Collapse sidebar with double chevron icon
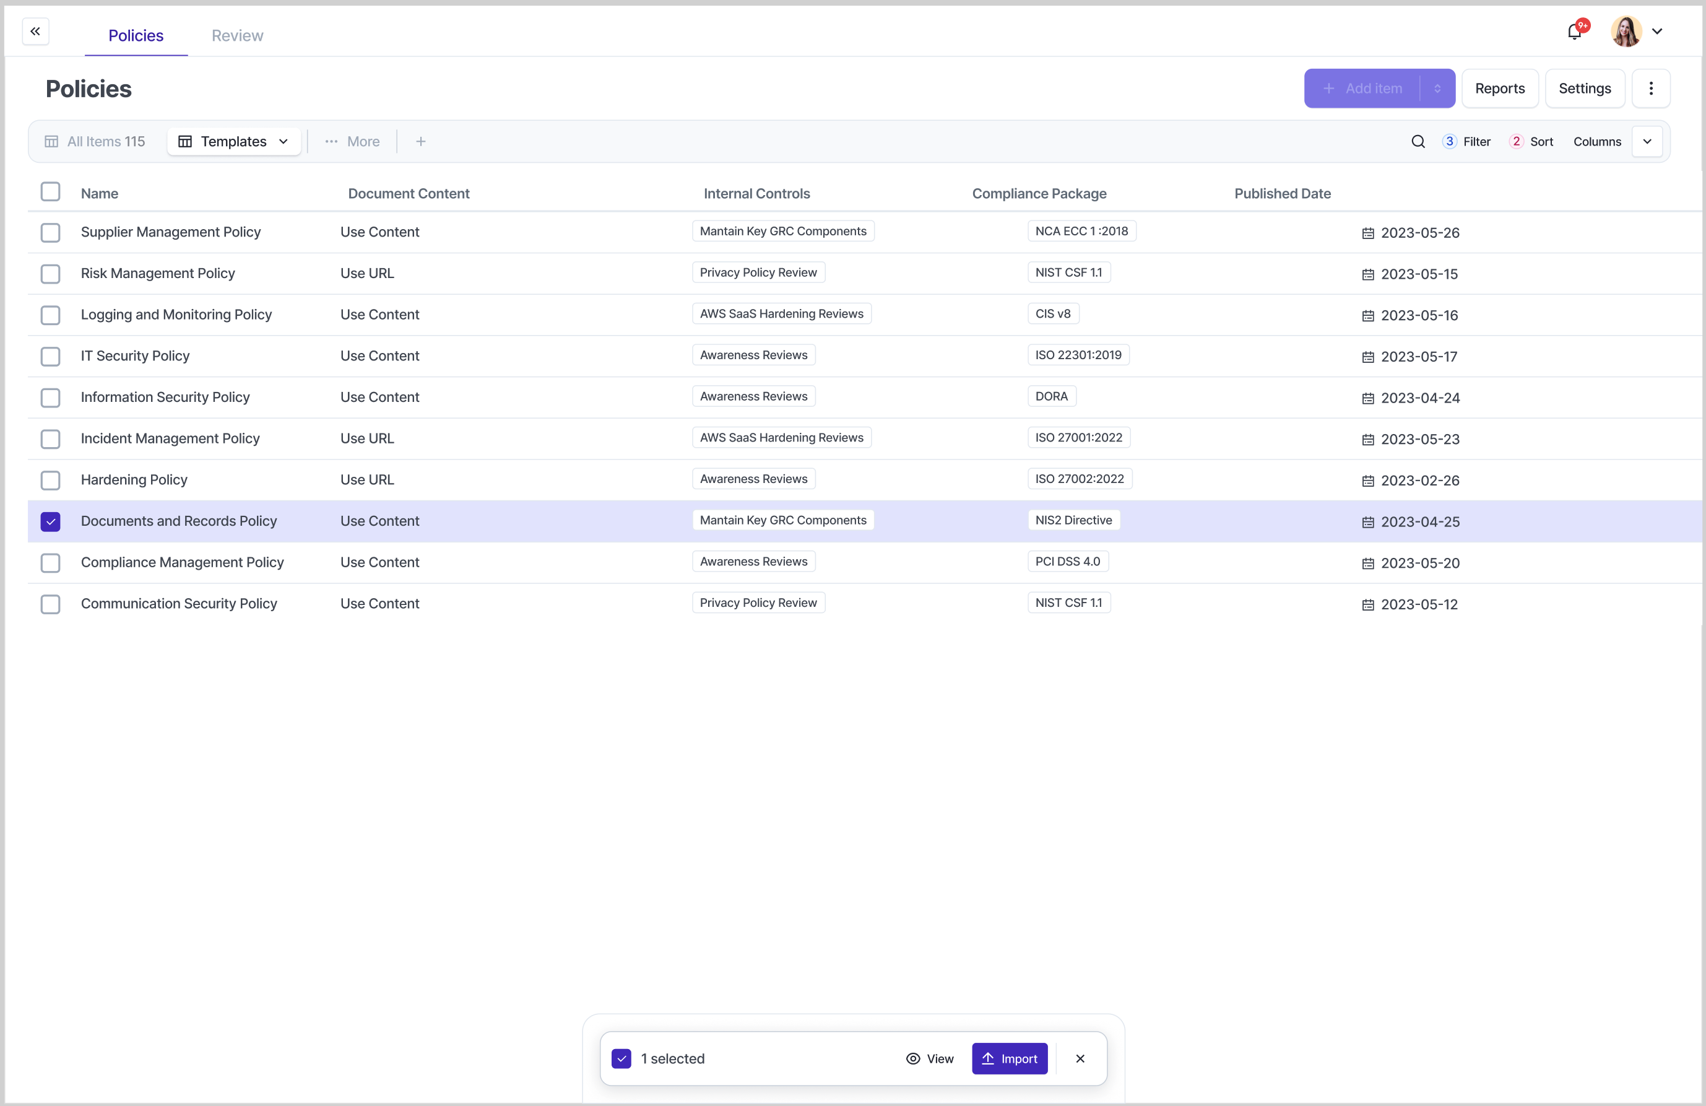The height and width of the screenshot is (1106, 1706). 35,32
